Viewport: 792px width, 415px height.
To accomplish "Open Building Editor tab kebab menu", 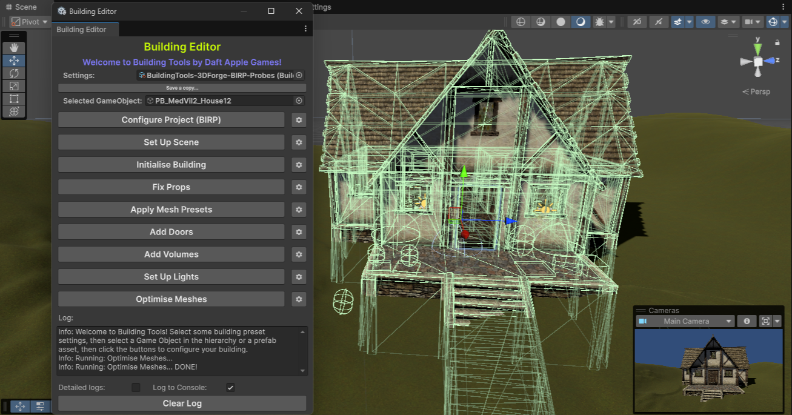I will pyautogui.click(x=305, y=29).
